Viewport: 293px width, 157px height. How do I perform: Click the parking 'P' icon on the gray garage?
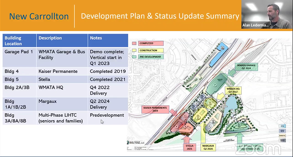209,127
